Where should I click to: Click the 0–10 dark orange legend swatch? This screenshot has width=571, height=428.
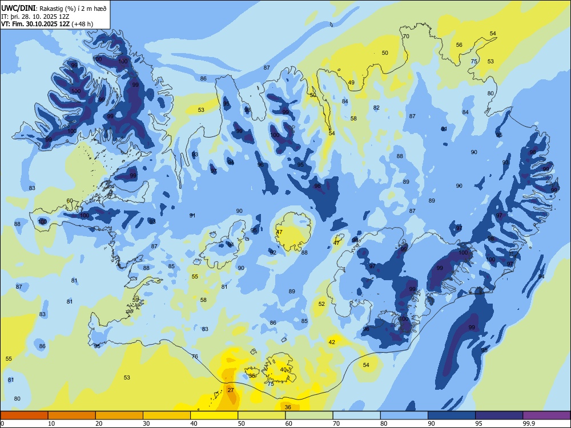point(24,415)
